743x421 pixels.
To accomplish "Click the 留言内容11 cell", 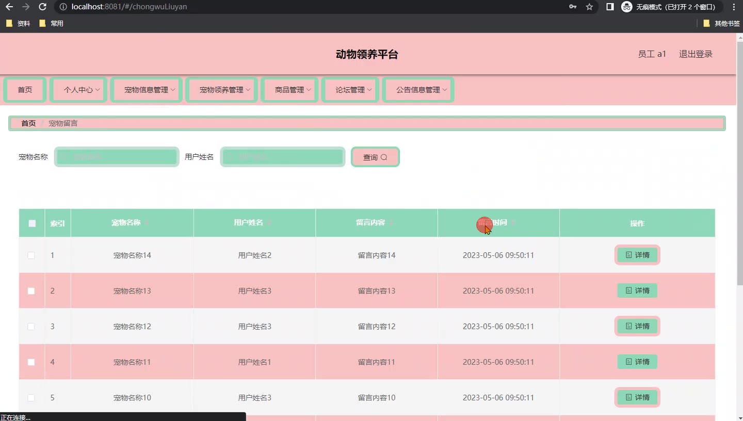I will click(x=377, y=362).
